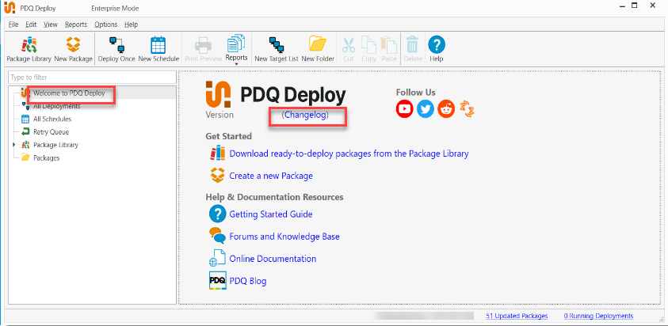Image resolution: width=668 pixels, height=326 pixels.
Task: Open the PDQ YouTube icon
Action: (405, 109)
